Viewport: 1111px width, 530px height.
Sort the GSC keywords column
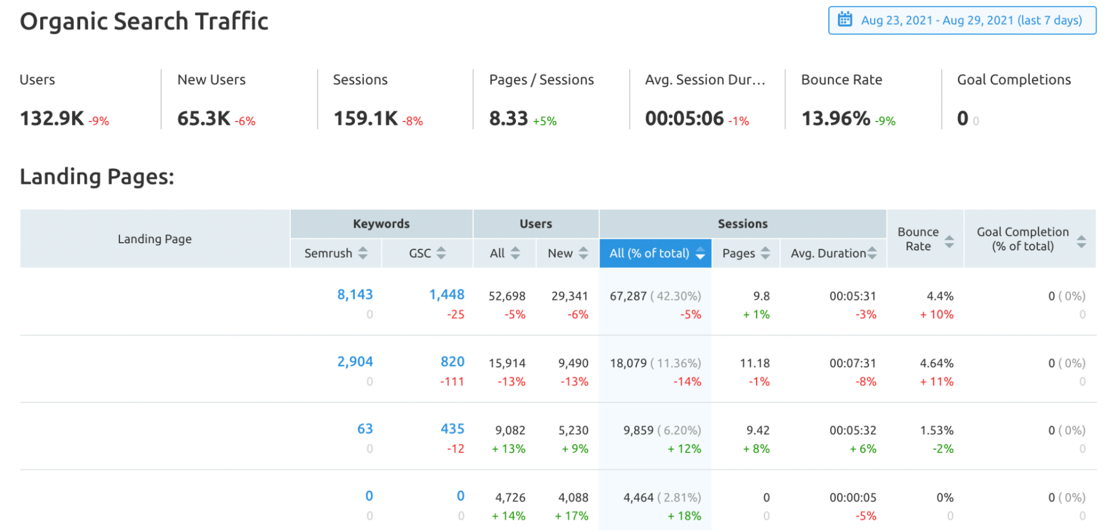click(x=441, y=253)
